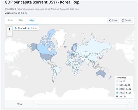Switch map to Points mode

33,28
